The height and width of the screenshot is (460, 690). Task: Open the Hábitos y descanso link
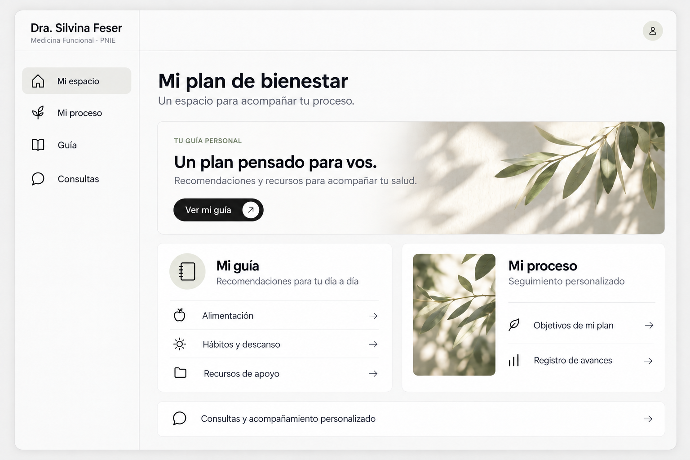tap(274, 344)
